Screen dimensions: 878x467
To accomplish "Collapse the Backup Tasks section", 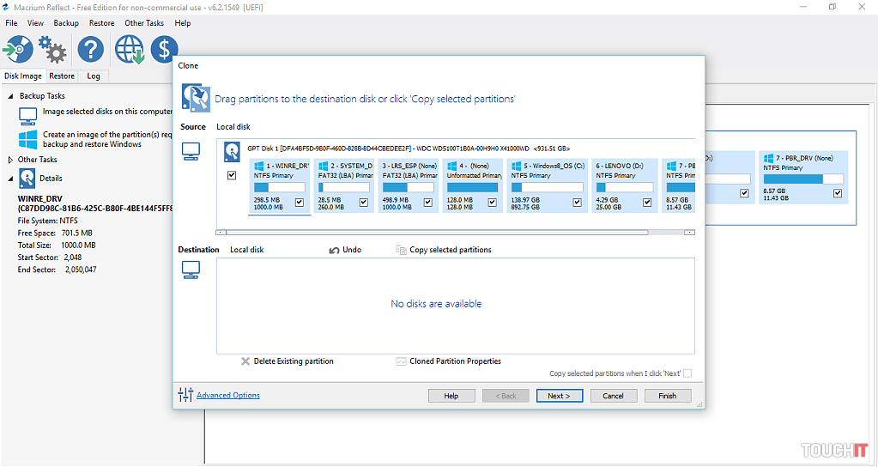I will pos(11,96).
